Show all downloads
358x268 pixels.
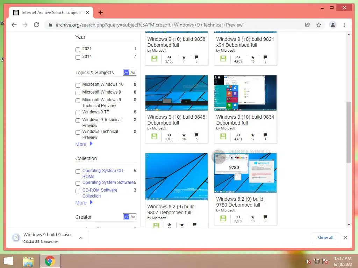pyautogui.click(x=325, y=237)
